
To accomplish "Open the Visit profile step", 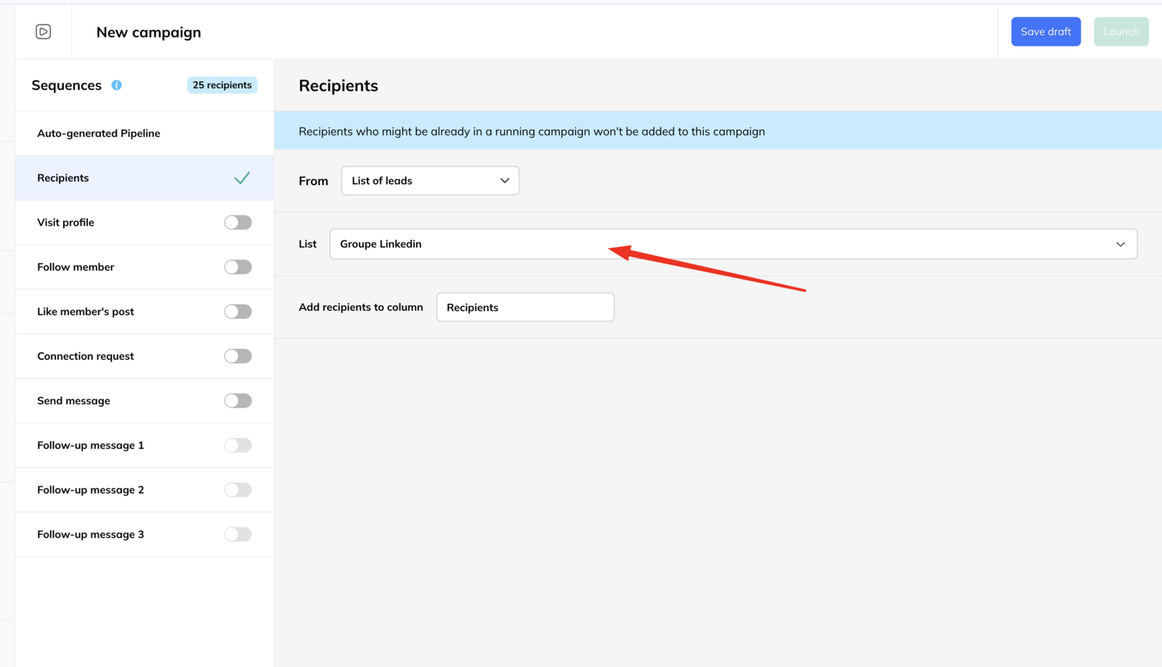I will point(145,222).
